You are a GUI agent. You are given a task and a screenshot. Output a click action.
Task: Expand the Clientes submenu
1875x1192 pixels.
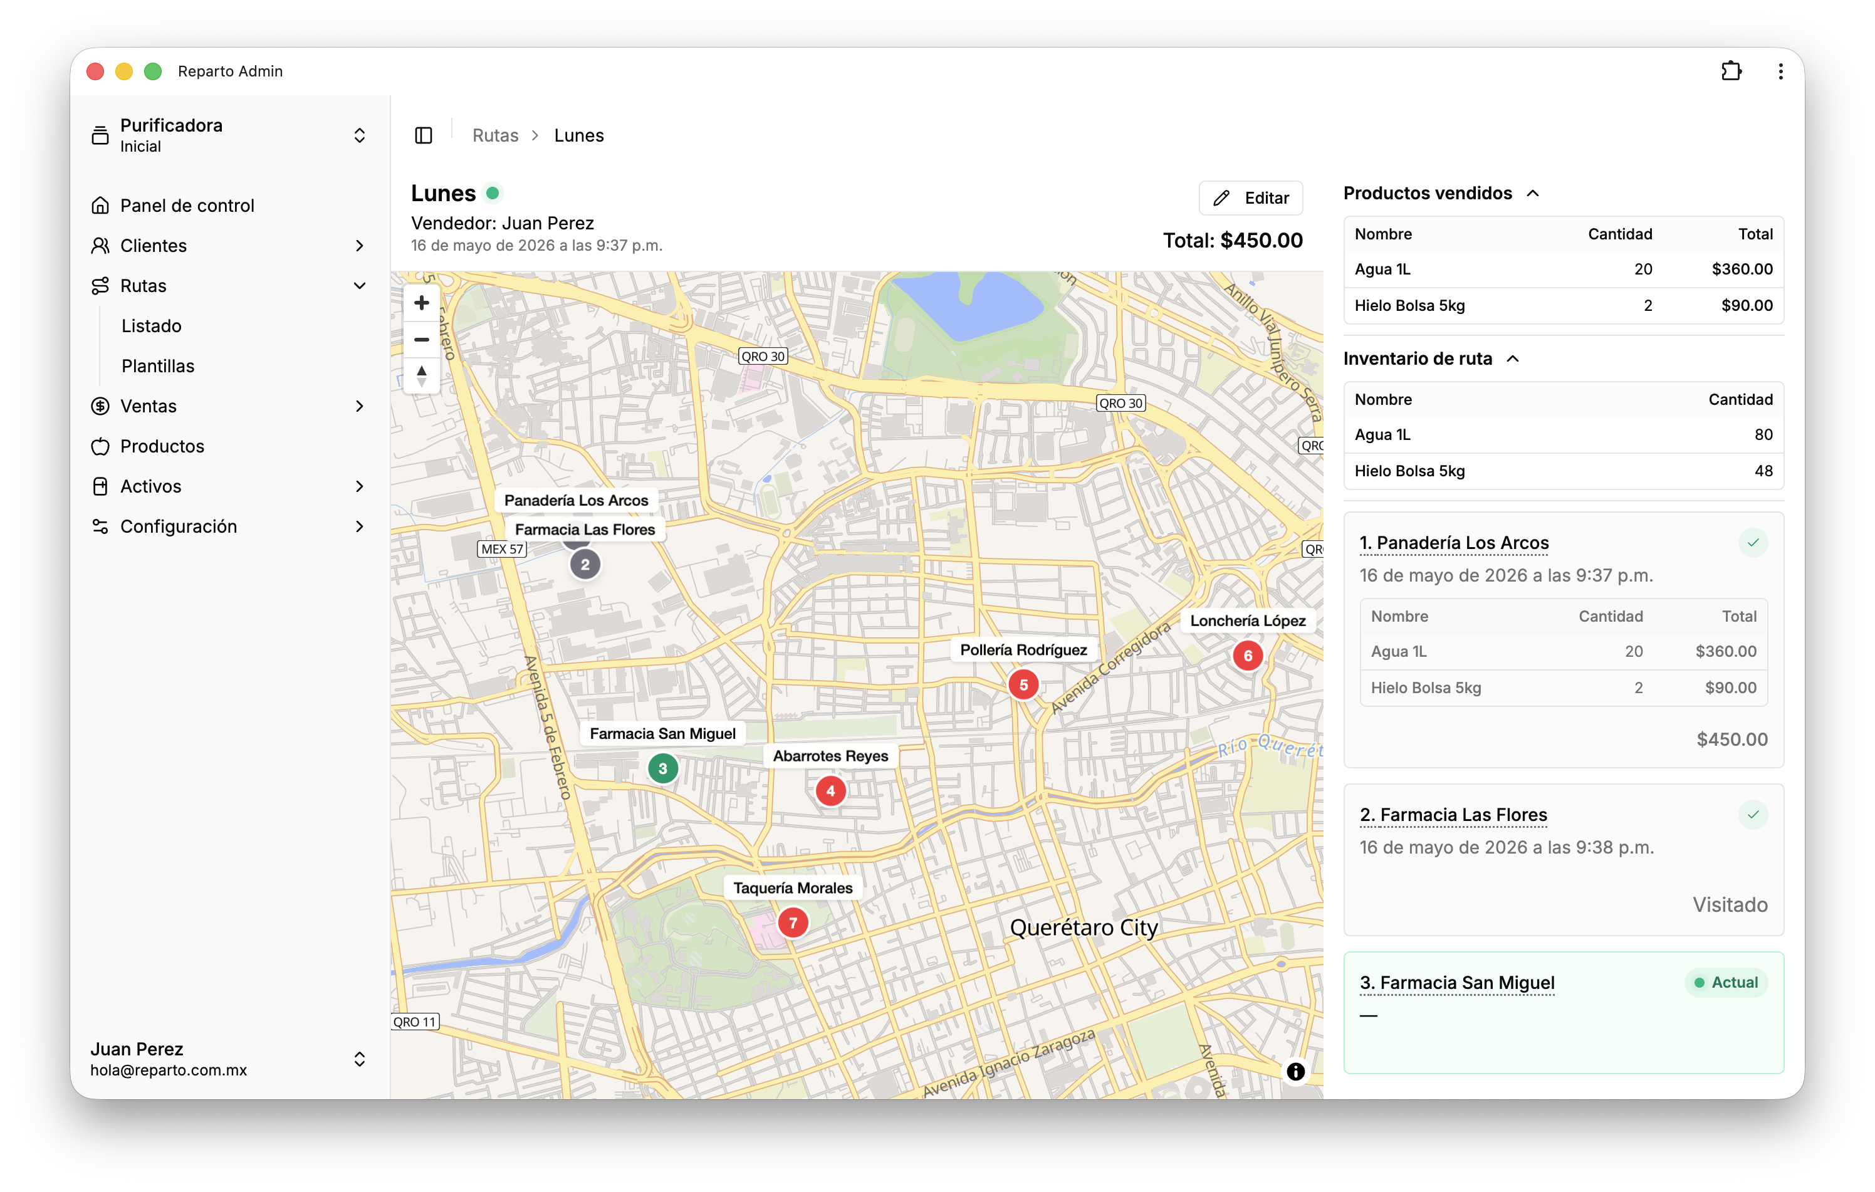click(360, 246)
